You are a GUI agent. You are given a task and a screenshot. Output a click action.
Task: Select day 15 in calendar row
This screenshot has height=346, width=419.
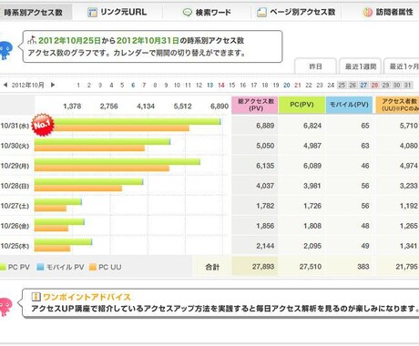pos(232,86)
